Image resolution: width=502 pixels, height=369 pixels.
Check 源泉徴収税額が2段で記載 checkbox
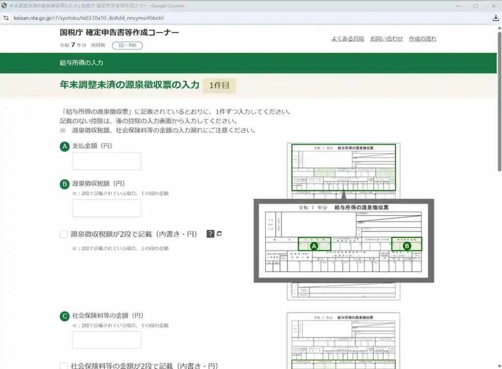64,234
